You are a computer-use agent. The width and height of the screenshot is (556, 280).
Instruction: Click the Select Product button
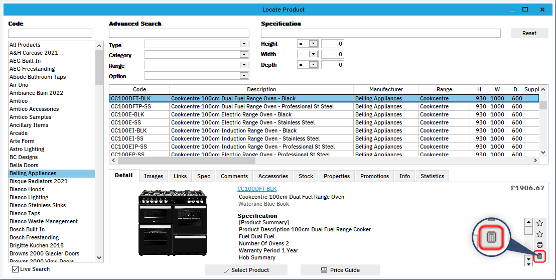click(x=246, y=270)
